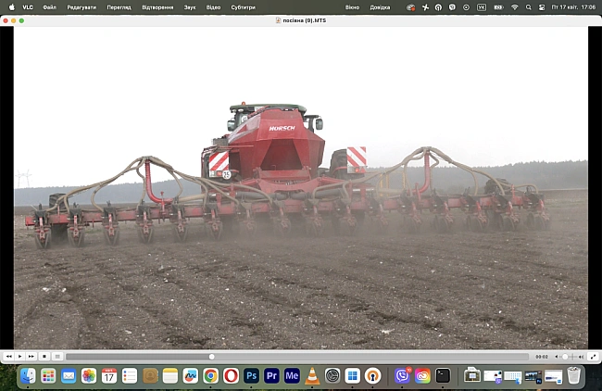The height and width of the screenshot is (391, 602).
Task: Click the VLC application menu
Action: point(27,6)
